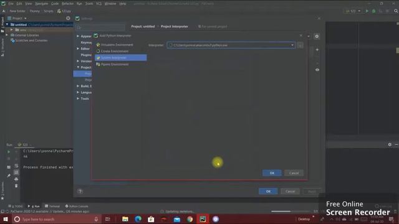Clear the Run console with trash icon
Viewport: 399px width, 224px height.
click(16, 185)
